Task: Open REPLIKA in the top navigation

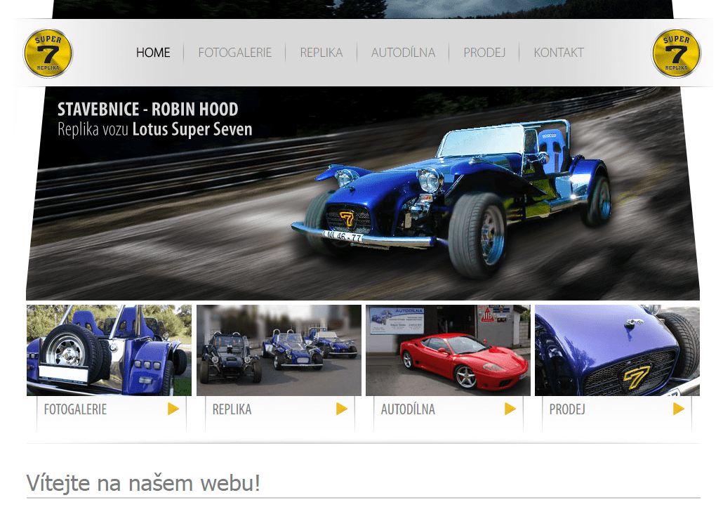Action: pyautogui.click(x=321, y=53)
